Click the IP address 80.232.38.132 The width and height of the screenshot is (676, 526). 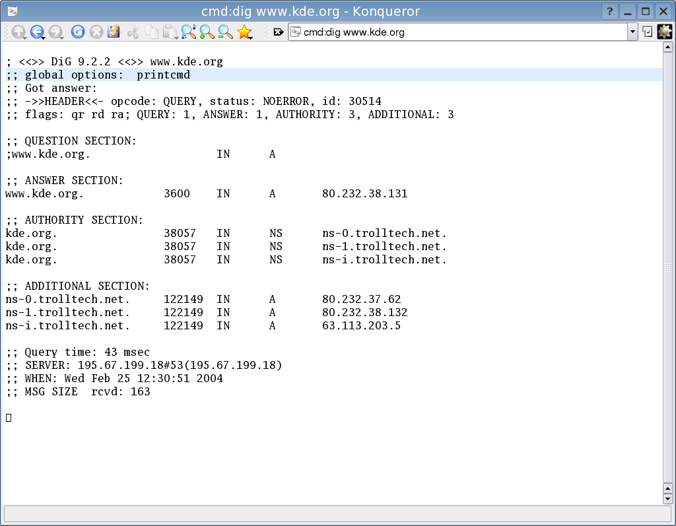pos(364,313)
